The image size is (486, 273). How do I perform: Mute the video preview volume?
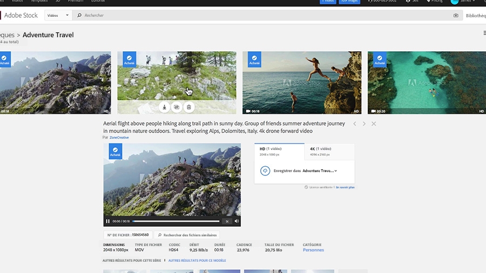tap(237, 221)
